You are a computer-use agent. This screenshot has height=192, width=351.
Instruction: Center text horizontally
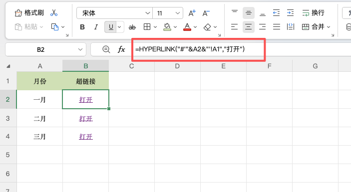249,27
